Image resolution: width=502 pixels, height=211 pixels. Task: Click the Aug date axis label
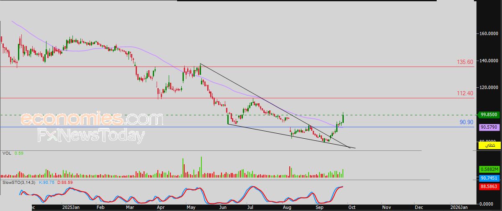point(287,208)
